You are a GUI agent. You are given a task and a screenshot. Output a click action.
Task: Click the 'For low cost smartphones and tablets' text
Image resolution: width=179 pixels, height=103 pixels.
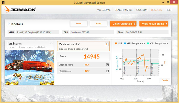coord(27,47)
